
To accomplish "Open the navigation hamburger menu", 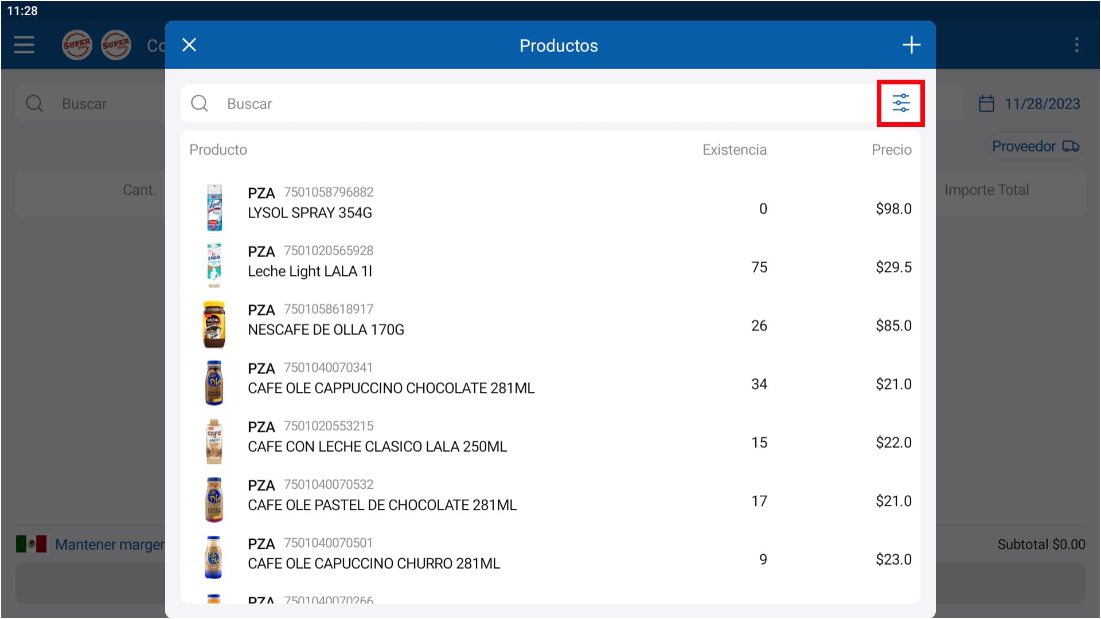I will tap(24, 45).
